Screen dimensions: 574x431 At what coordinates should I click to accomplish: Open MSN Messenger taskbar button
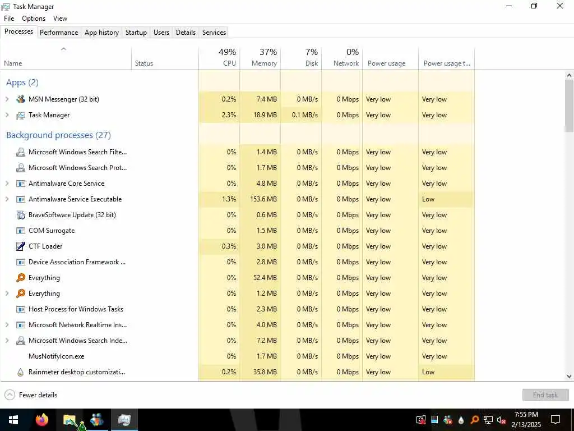pyautogui.click(x=96, y=420)
